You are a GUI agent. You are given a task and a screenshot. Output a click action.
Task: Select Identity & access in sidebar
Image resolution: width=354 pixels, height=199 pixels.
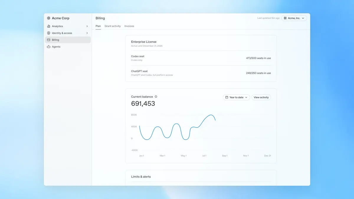click(68, 33)
